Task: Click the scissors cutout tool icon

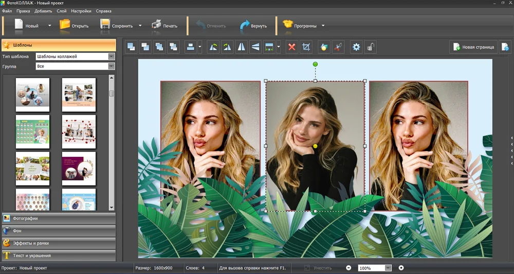Action: [x=338, y=47]
